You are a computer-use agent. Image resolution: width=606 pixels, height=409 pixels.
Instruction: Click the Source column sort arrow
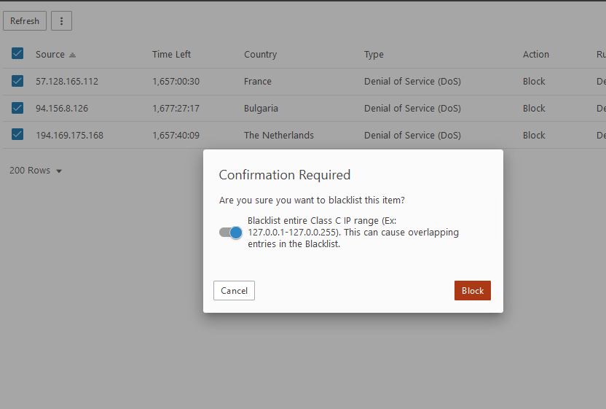[x=72, y=55]
